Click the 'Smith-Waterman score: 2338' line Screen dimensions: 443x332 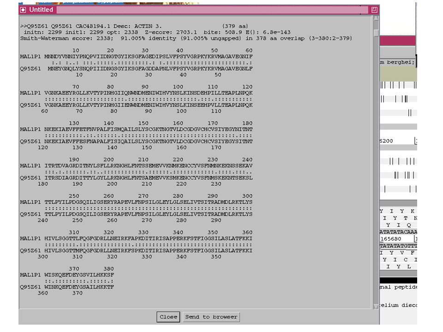[x=186, y=38]
